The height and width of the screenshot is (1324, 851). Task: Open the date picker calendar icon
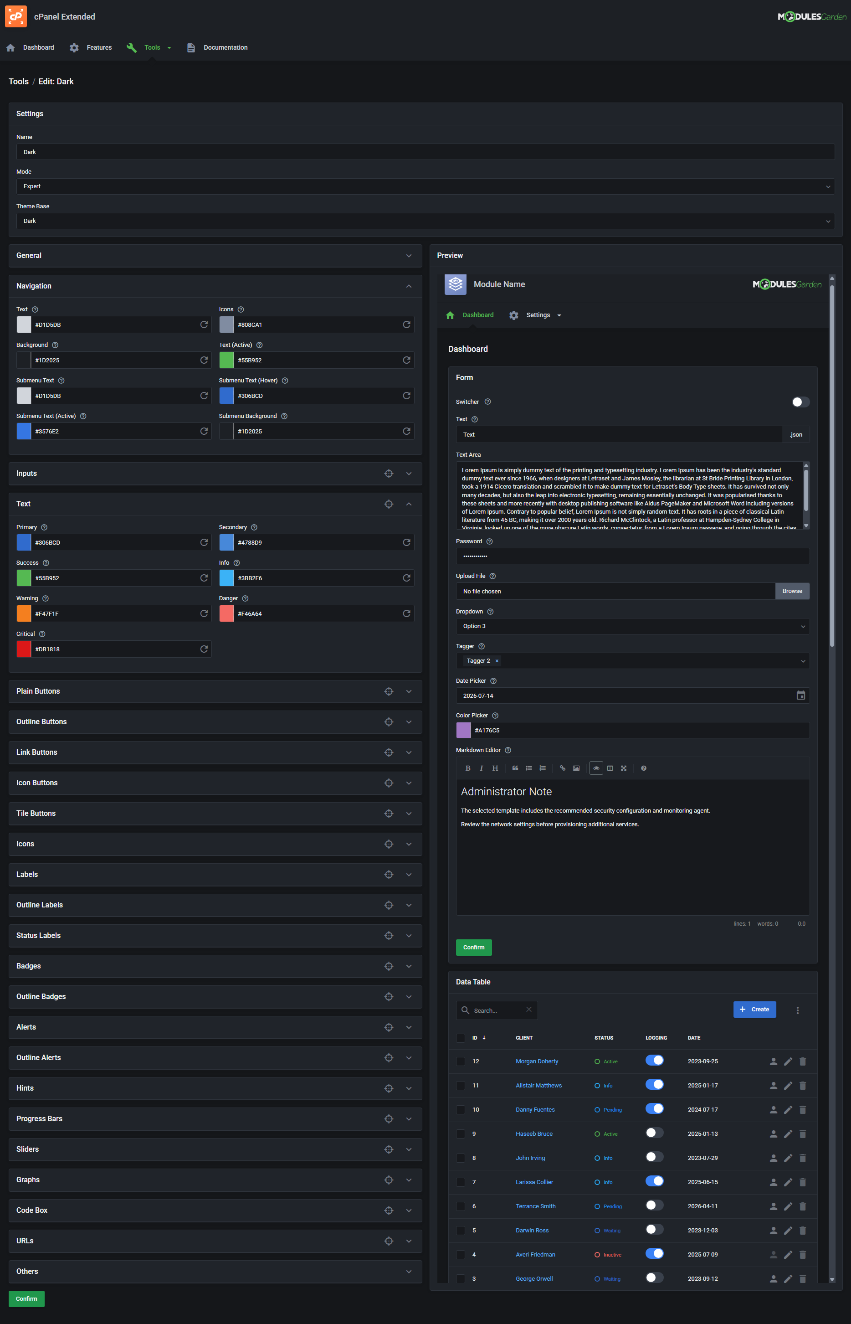[801, 695]
